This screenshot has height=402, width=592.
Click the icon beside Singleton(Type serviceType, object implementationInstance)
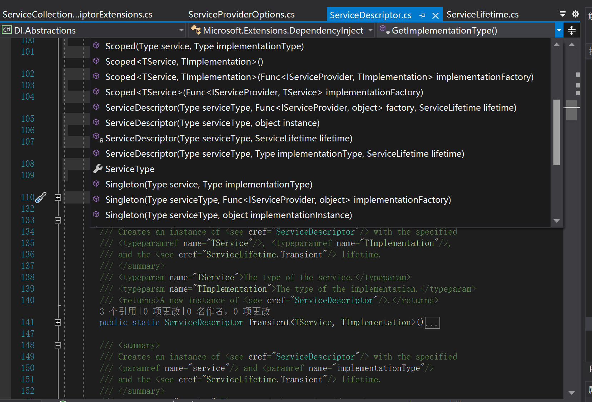(x=96, y=215)
